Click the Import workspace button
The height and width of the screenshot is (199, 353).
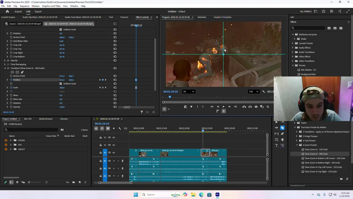[18, 12]
